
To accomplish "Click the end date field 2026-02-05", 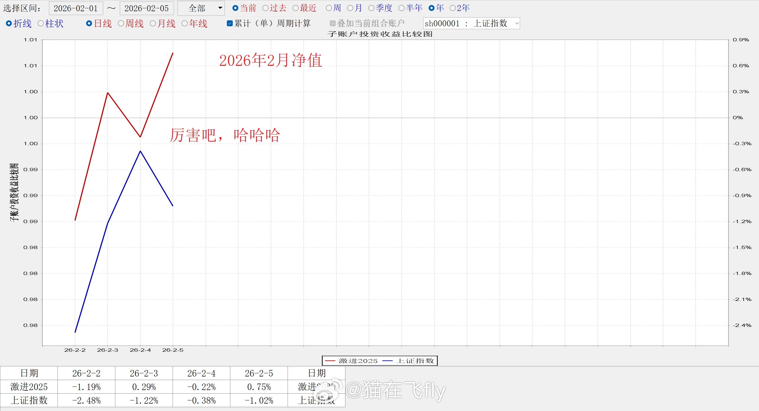I will (146, 8).
